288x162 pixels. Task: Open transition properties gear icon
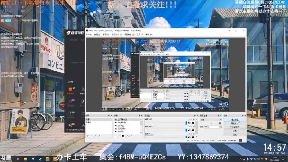click(x=220, y=123)
